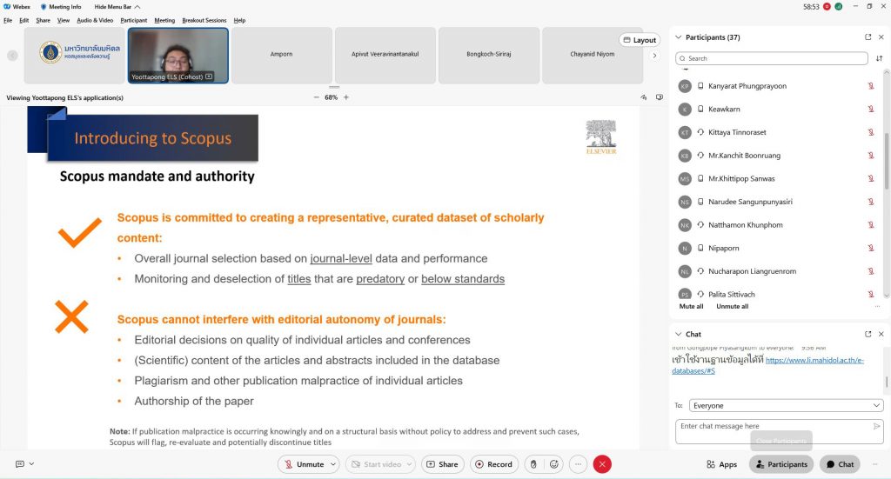Open the reactions emoji picker
Screen dimensions: 891x479
click(x=555, y=464)
